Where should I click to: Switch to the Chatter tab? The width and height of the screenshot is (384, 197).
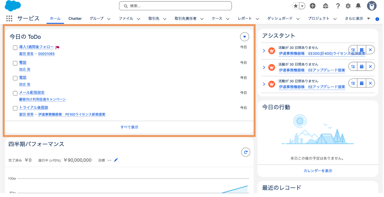click(75, 18)
